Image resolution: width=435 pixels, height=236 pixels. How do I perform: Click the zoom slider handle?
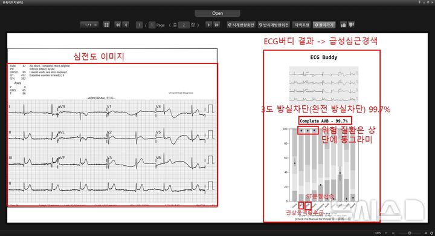pos(410,233)
